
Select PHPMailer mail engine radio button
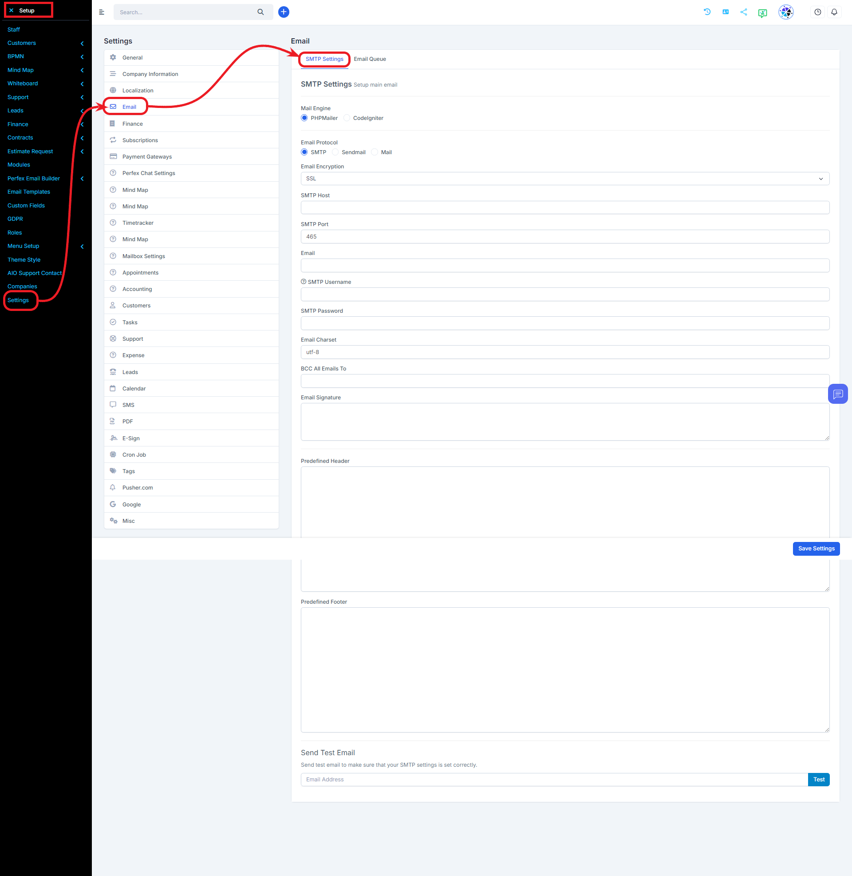pos(304,118)
